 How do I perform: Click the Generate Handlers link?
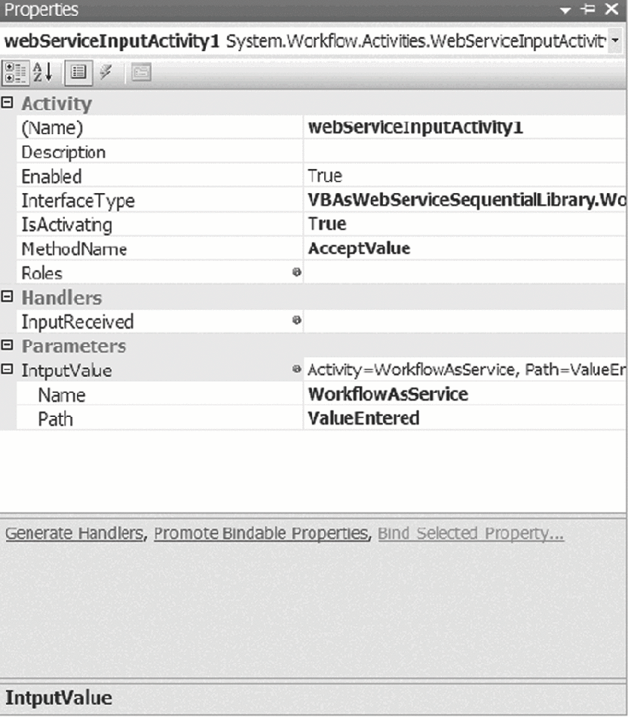(73, 534)
